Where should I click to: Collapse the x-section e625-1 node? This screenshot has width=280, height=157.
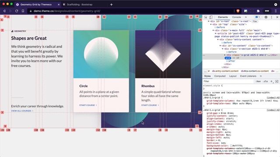(x=222, y=48)
